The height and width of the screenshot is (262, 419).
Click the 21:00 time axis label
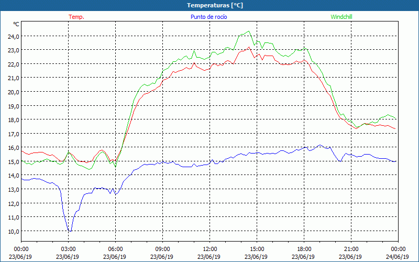[x=351, y=249]
